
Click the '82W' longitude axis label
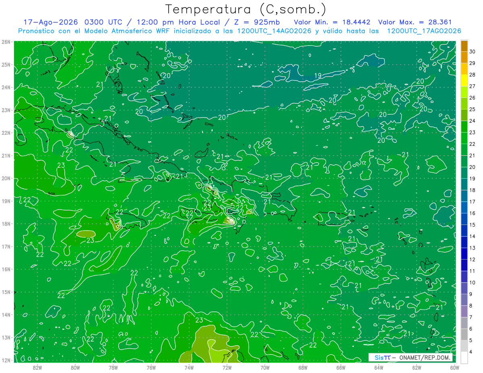coord(37,367)
